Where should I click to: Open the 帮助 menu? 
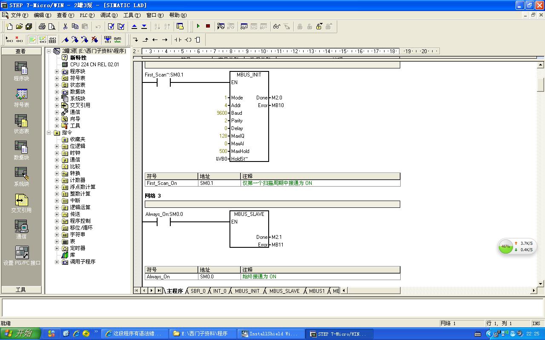coord(177,15)
